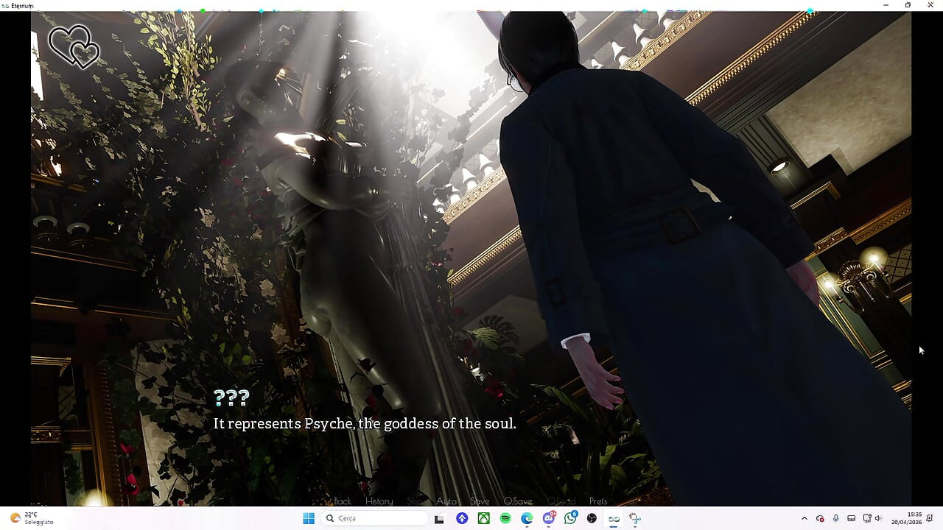This screenshot has height=530, width=943.
Task: Open the Snipping Tool taskbar icon
Action: coord(635,518)
